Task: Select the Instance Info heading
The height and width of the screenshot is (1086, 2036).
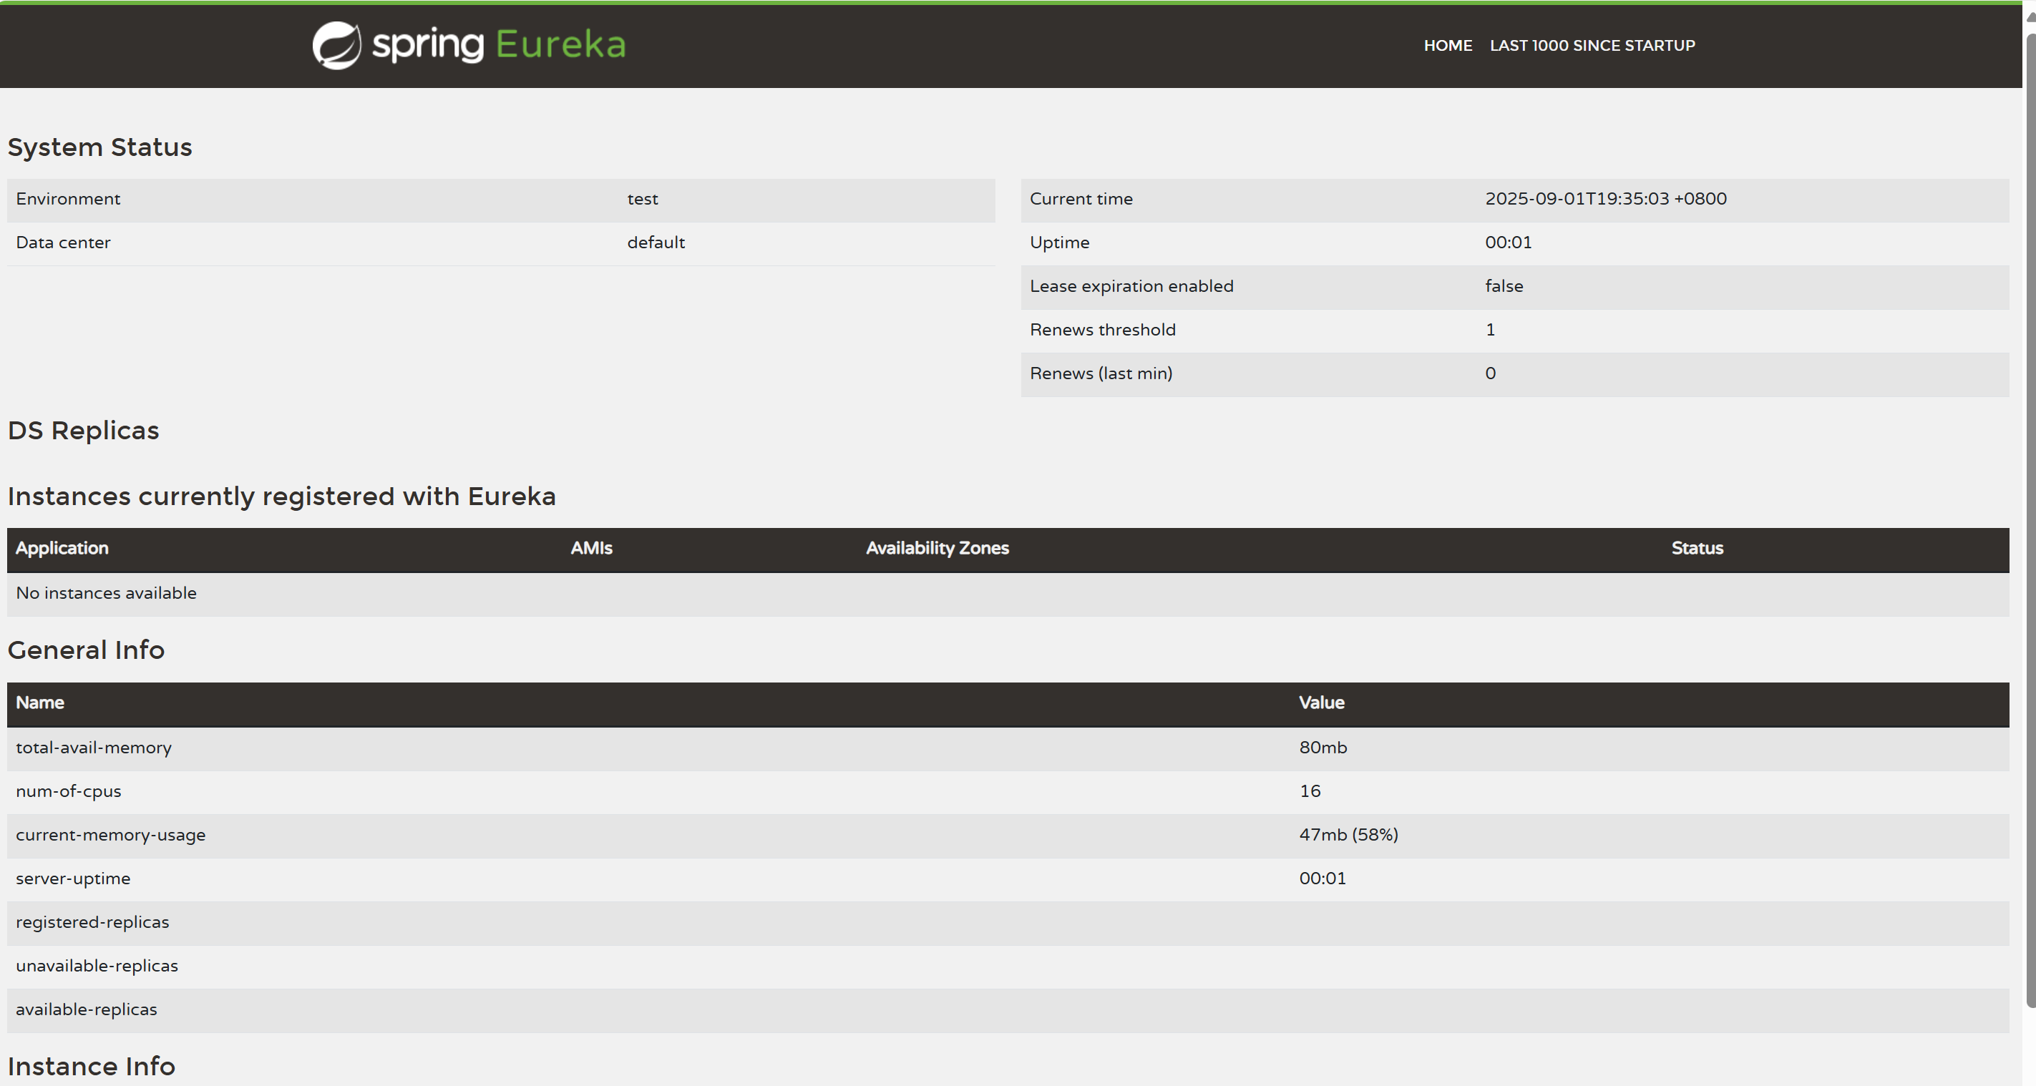Action: 91,1067
